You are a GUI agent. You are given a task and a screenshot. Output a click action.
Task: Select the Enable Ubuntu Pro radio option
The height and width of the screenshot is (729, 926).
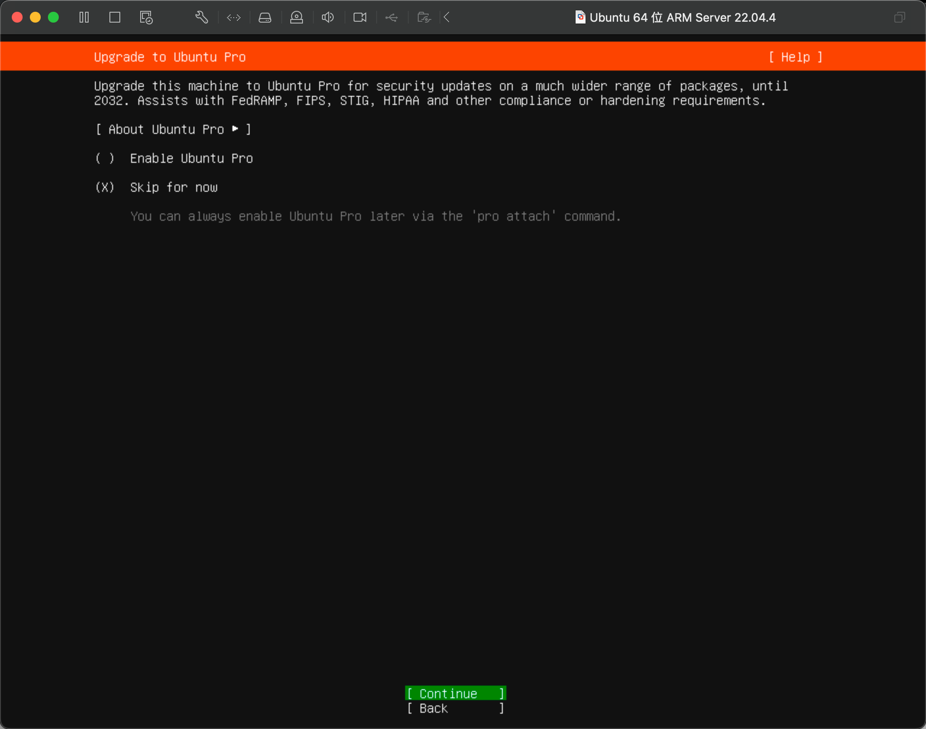[x=174, y=158]
